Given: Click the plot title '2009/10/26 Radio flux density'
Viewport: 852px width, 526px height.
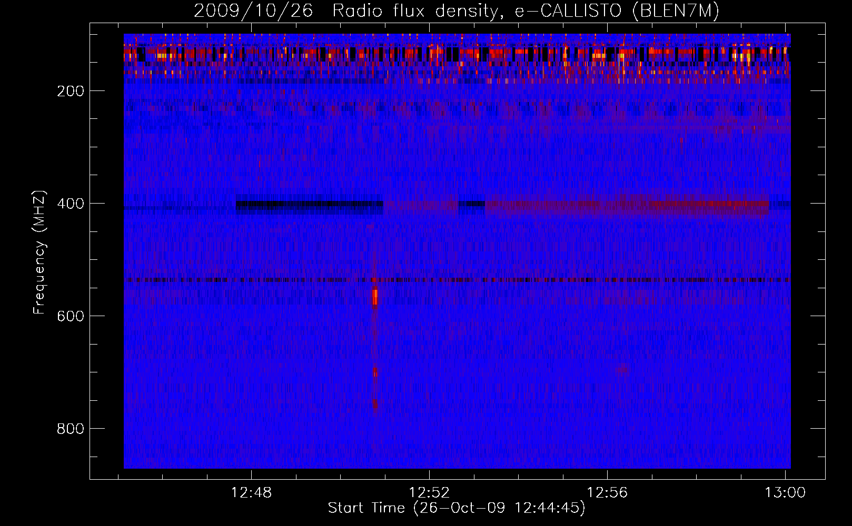Looking at the screenshot, I should coord(456,11).
